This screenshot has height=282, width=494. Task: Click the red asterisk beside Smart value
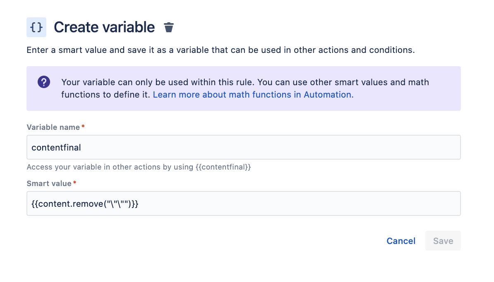(x=75, y=183)
